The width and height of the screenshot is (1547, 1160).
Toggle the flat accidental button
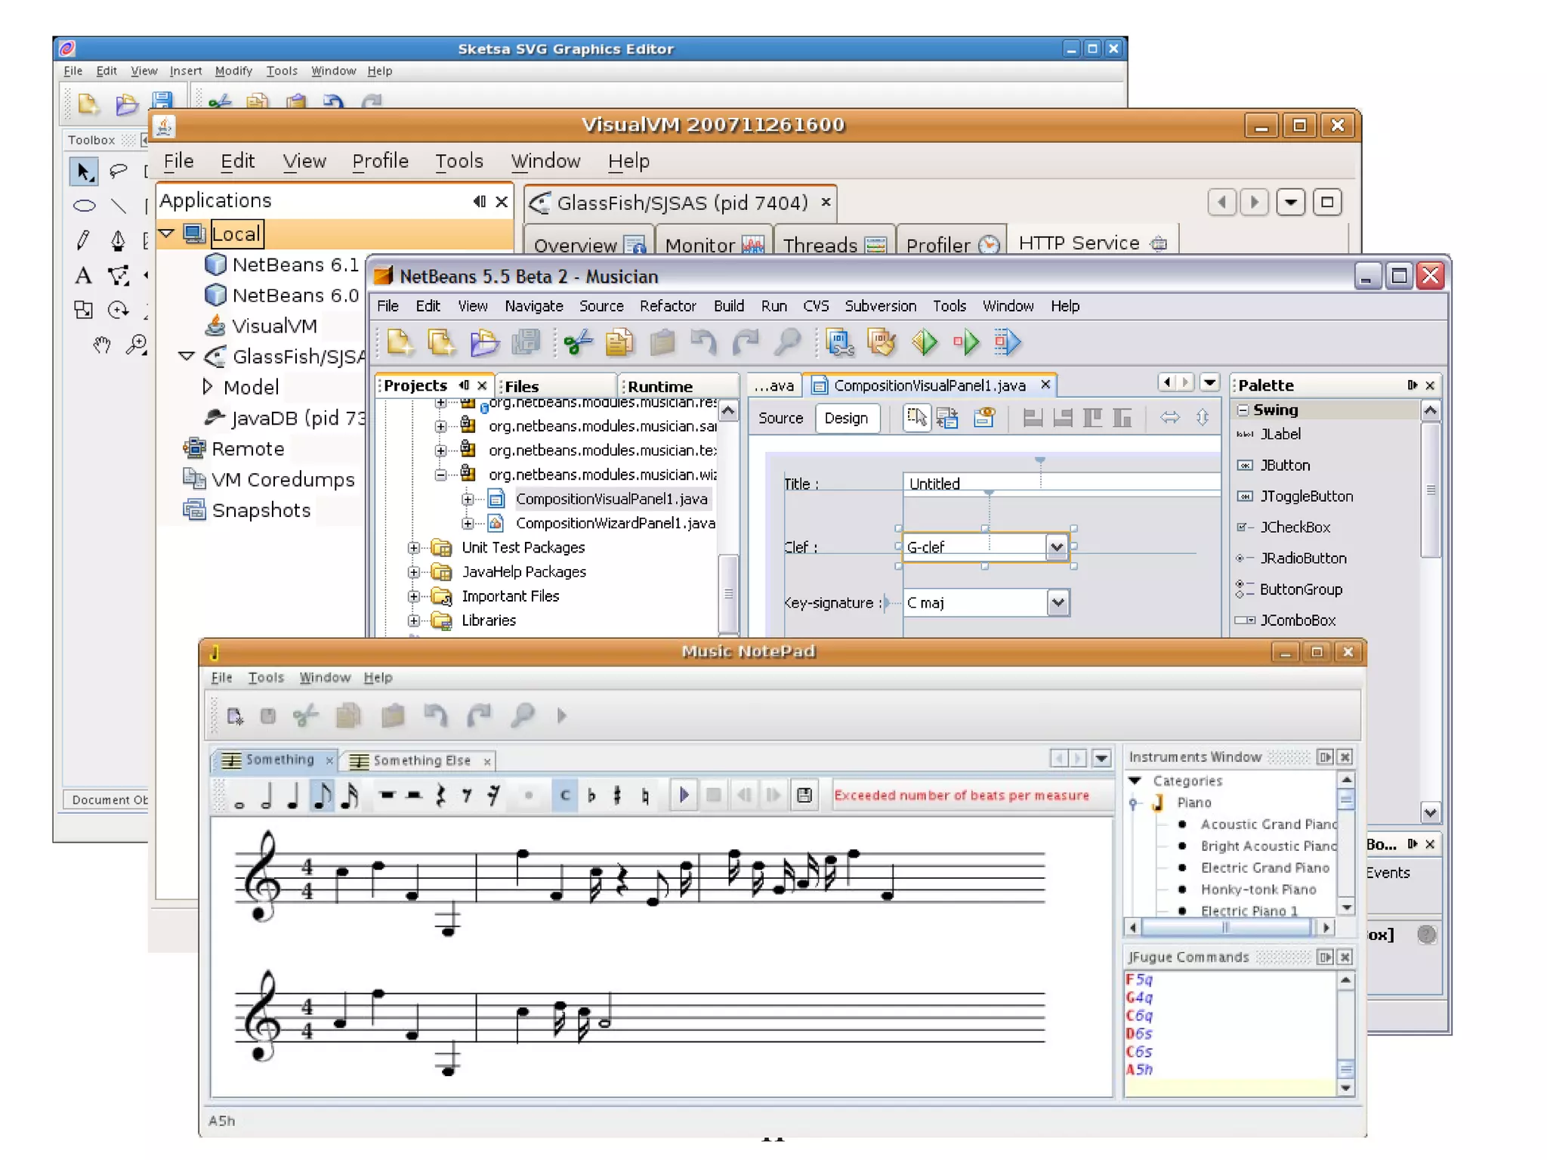coord(591,796)
